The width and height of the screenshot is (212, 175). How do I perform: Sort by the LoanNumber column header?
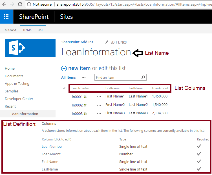point(81,88)
